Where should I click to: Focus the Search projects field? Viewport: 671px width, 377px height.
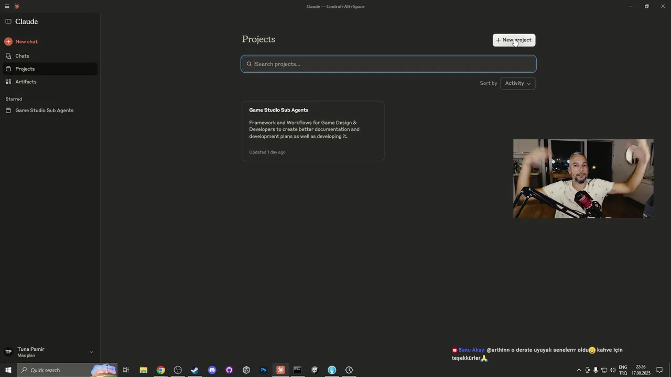[388, 64]
